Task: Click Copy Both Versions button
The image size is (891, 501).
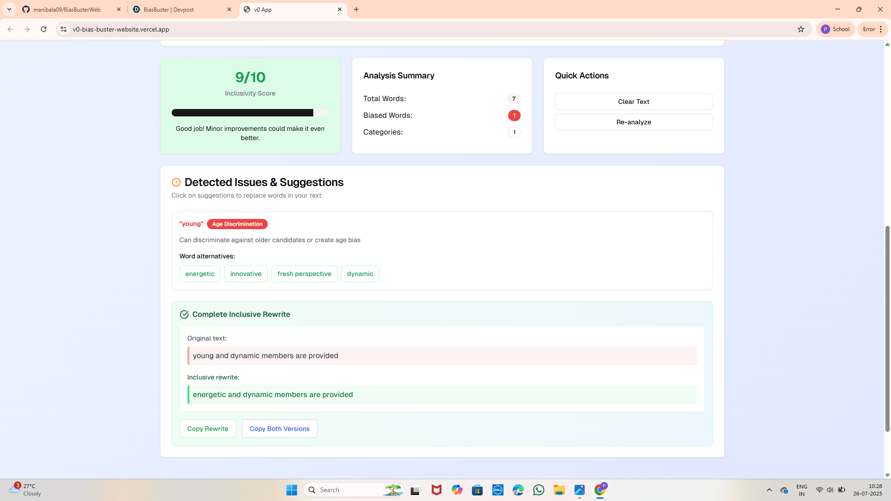Action: (x=279, y=429)
